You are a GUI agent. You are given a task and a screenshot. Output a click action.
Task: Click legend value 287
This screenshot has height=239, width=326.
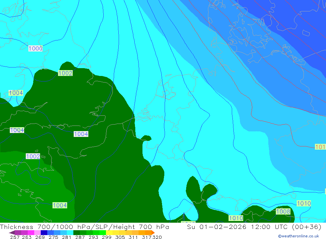pos(80,237)
